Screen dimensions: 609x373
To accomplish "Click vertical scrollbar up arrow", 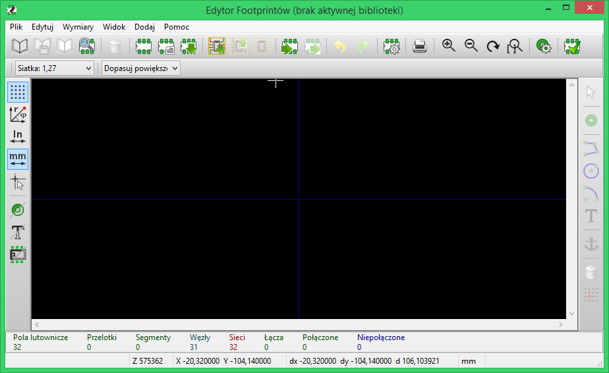I will 571,85.
